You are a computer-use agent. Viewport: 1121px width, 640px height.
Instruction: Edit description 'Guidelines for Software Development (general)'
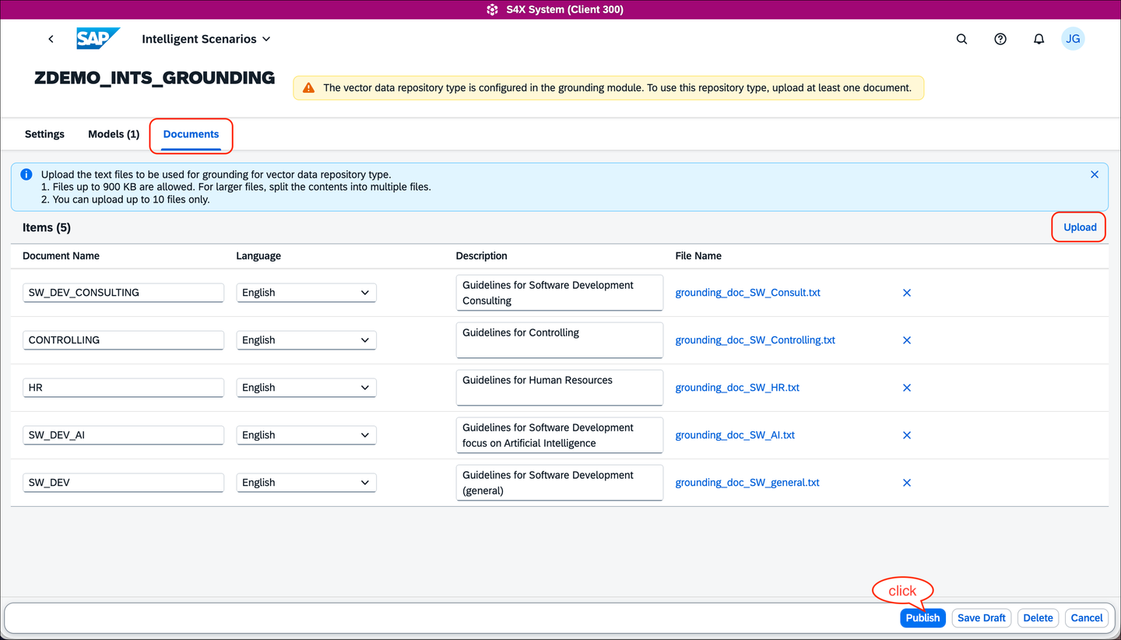[x=560, y=483]
